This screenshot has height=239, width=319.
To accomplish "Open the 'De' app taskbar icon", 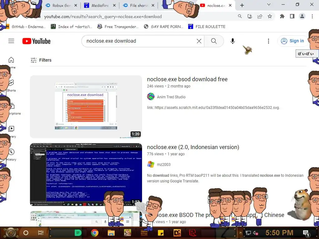I will click(x=177, y=233).
